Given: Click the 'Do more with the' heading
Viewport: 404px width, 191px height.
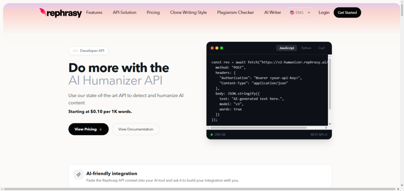Looking at the screenshot, I should [119, 68].
